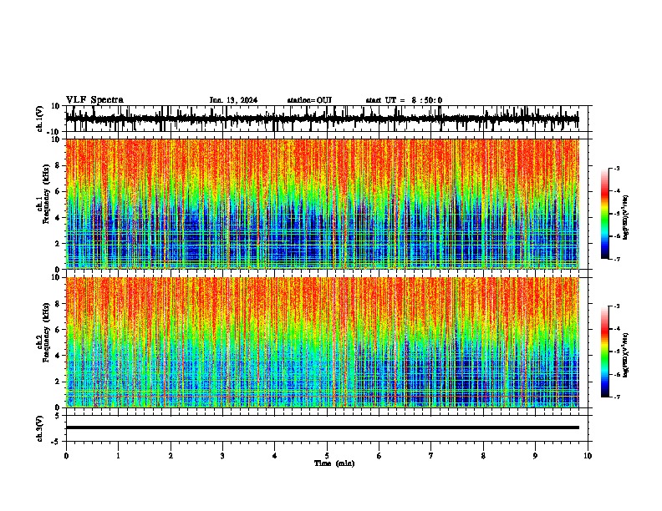Click the thick black ch.3 signal line

[322, 428]
